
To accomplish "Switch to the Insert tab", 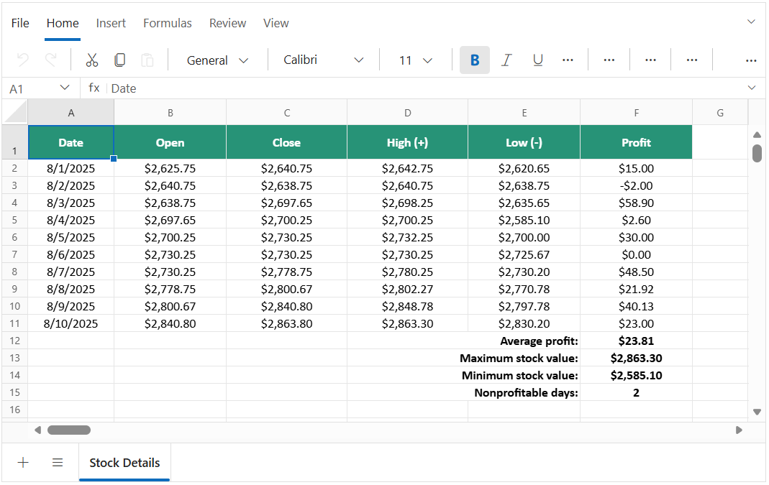I will point(111,23).
